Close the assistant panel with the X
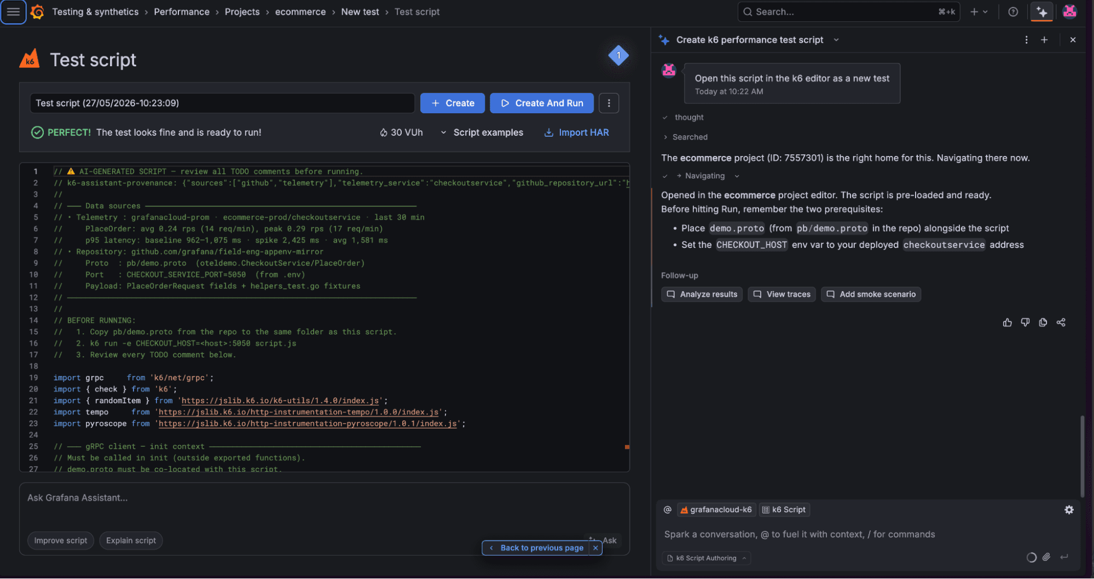The height and width of the screenshot is (579, 1094). point(1073,40)
